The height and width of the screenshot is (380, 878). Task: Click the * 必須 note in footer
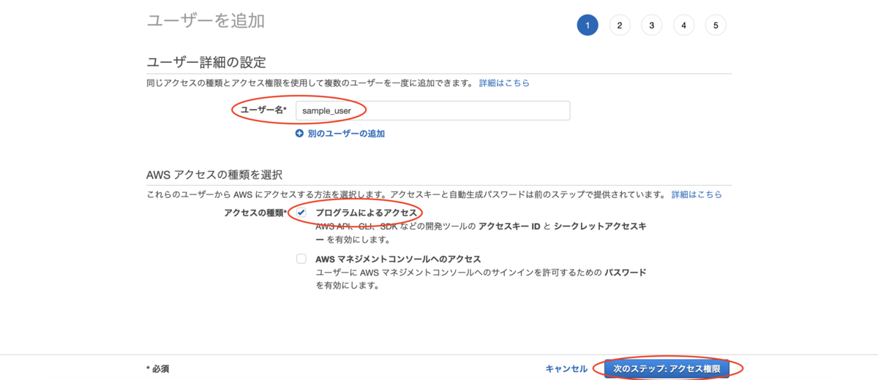tap(158, 369)
